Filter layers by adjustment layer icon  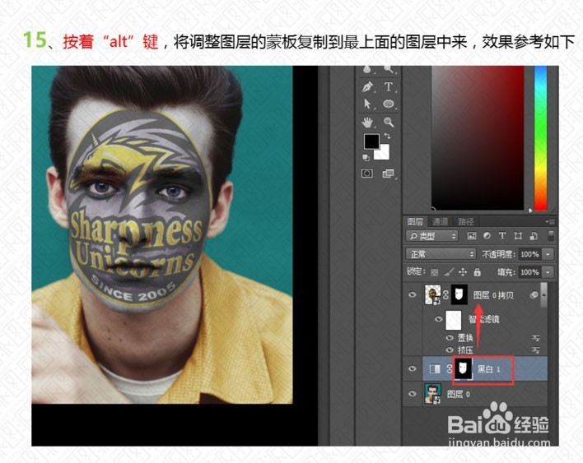coord(487,236)
